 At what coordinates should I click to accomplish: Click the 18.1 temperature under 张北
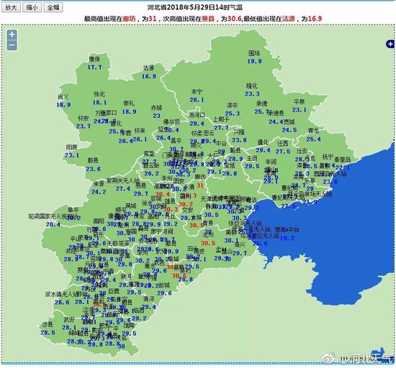tap(100, 102)
